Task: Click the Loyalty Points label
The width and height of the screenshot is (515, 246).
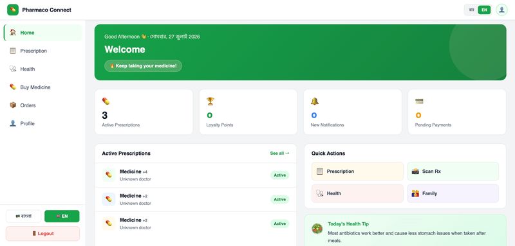Action: pyautogui.click(x=220, y=125)
